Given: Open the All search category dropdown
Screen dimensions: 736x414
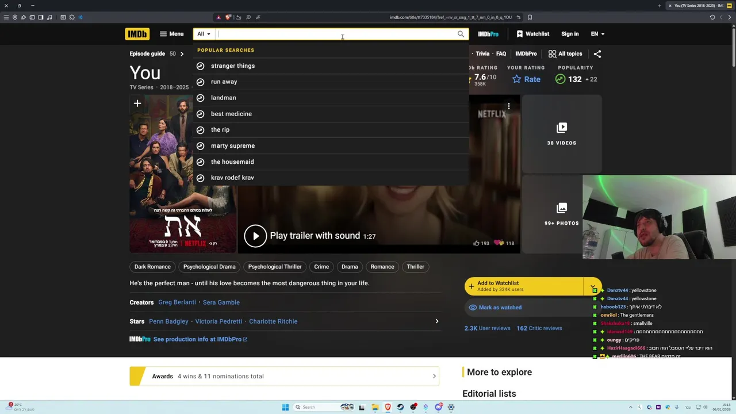Looking at the screenshot, I should [204, 34].
